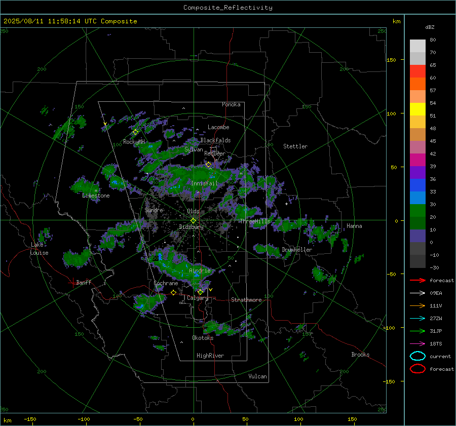Click the red cross marker at Banff
The height and width of the screenshot is (426, 456).
pyautogui.click(x=72, y=283)
